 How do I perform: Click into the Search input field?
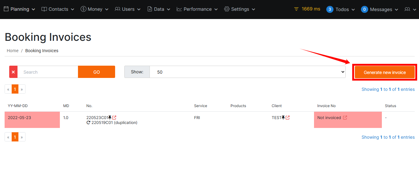48,72
